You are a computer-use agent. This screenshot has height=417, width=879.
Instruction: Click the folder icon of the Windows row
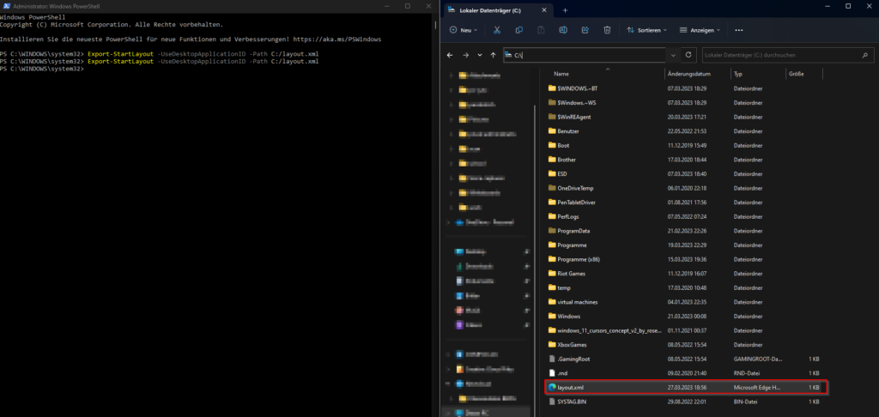pos(552,316)
